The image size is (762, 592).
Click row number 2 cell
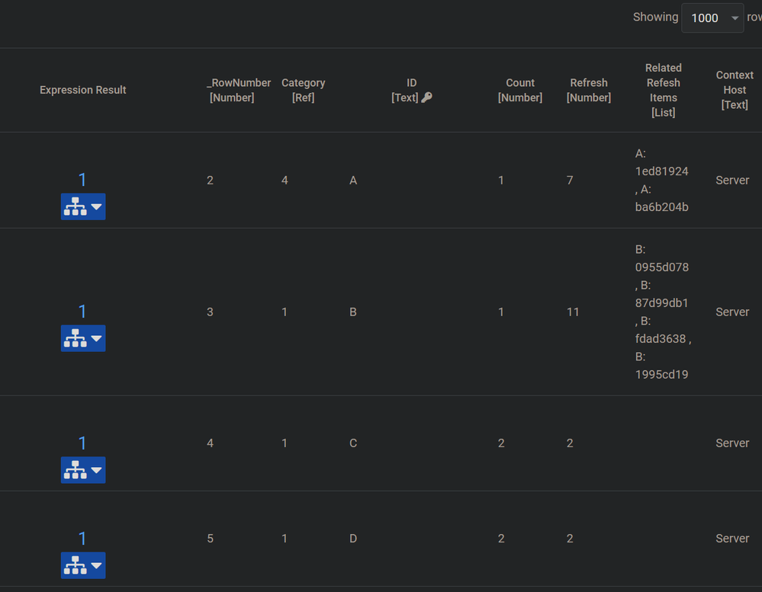point(210,181)
